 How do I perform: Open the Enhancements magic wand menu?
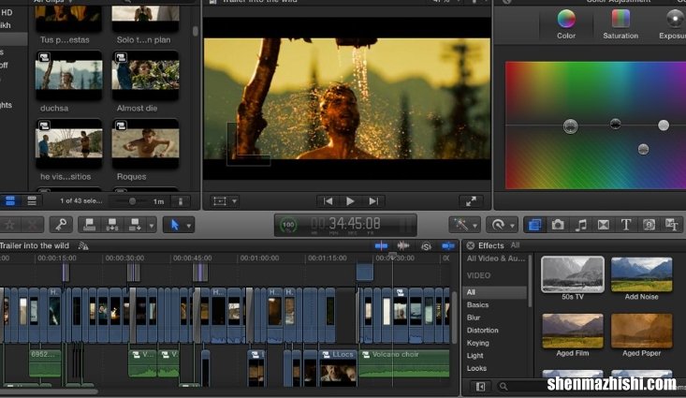465,225
